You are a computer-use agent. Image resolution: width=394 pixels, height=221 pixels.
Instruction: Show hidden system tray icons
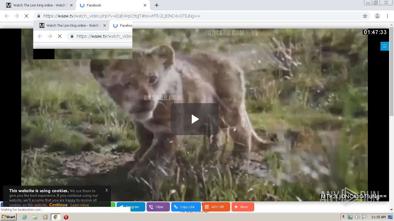[x=343, y=217]
